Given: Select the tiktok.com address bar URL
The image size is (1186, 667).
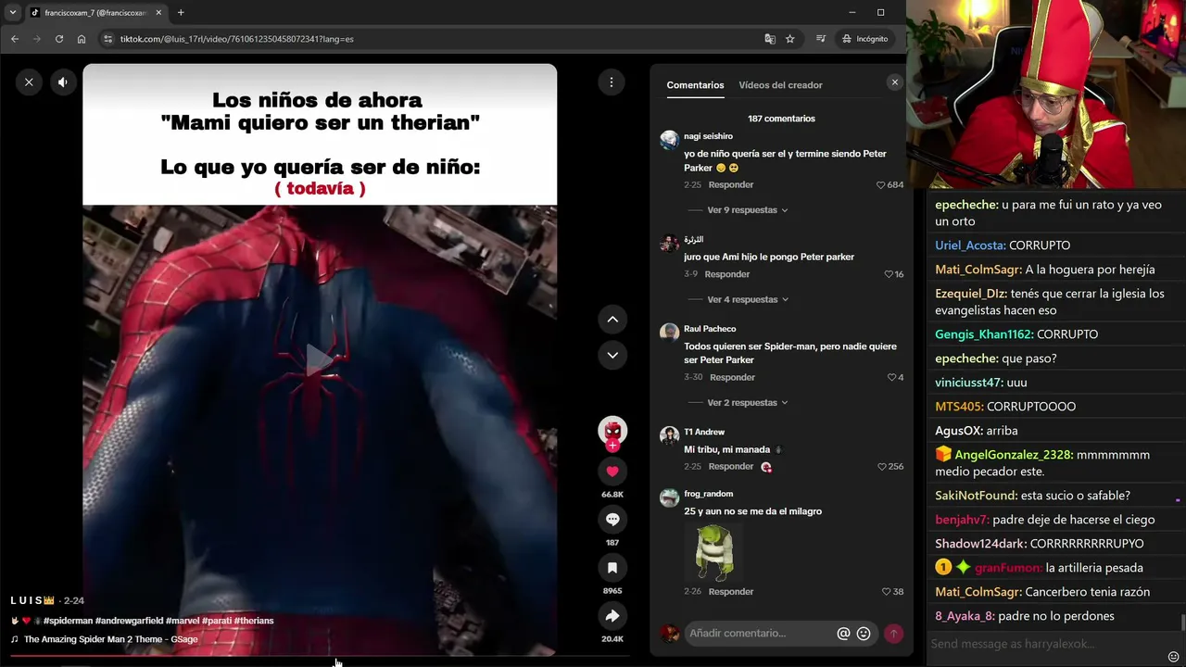Looking at the screenshot, I should point(237,39).
